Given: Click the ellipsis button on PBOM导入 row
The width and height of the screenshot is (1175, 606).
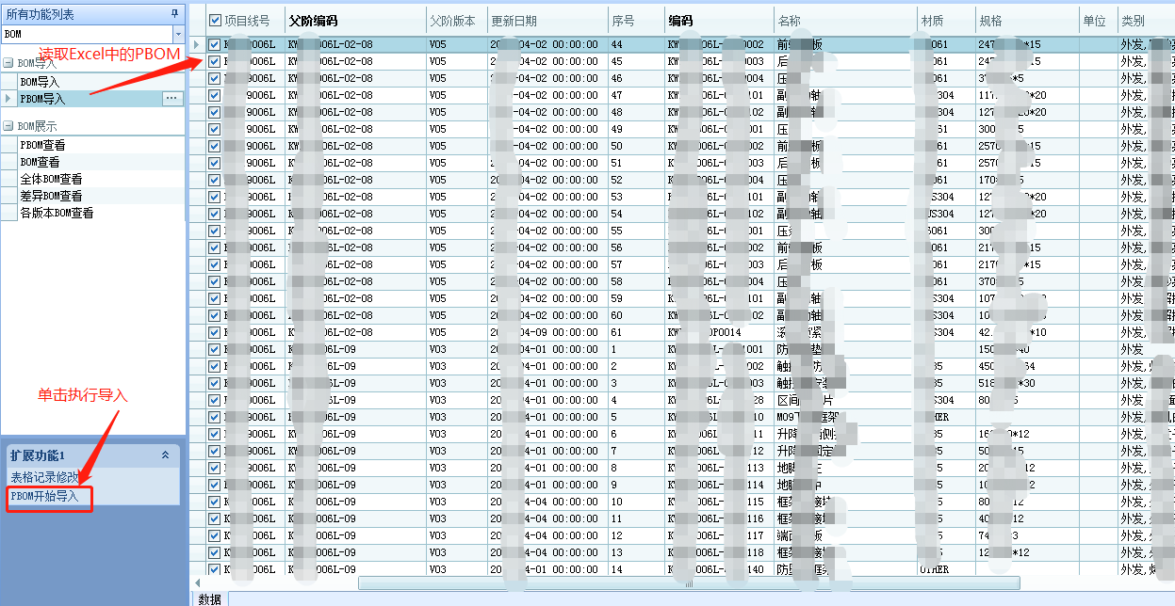Looking at the screenshot, I should click(171, 98).
